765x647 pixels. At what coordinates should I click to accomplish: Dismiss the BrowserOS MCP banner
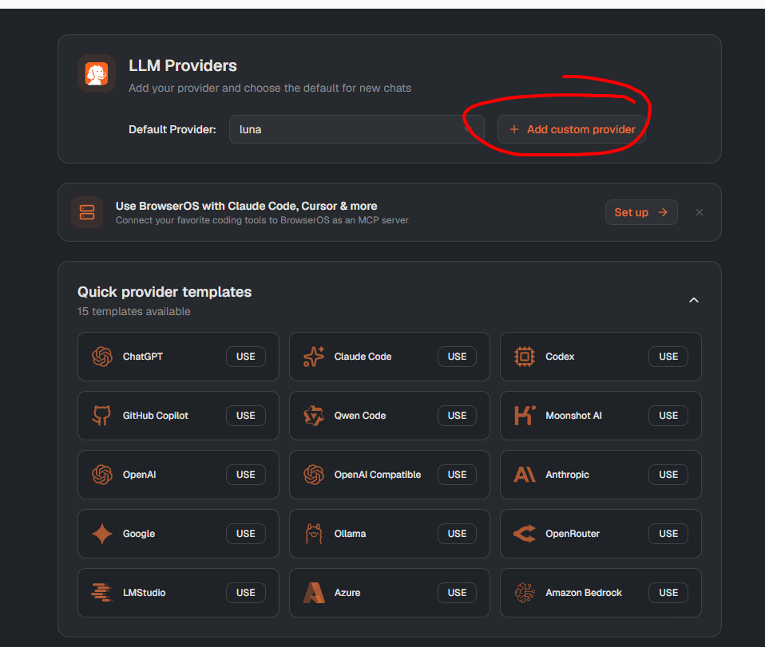(x=700, y=212)
